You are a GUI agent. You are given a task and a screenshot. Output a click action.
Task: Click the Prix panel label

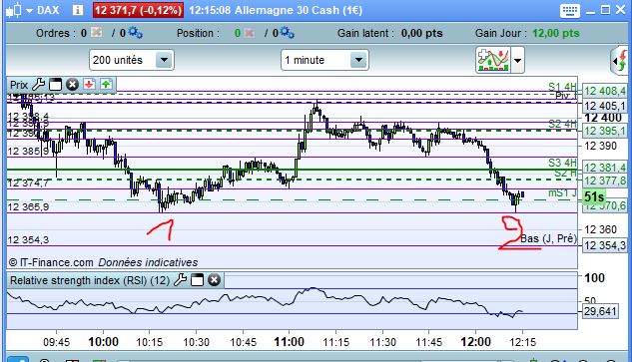19,85
